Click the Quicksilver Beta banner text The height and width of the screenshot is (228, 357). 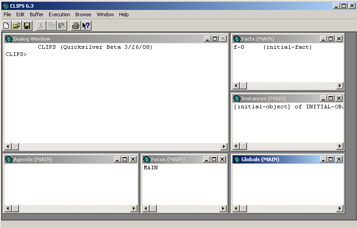tap(95, 47)
